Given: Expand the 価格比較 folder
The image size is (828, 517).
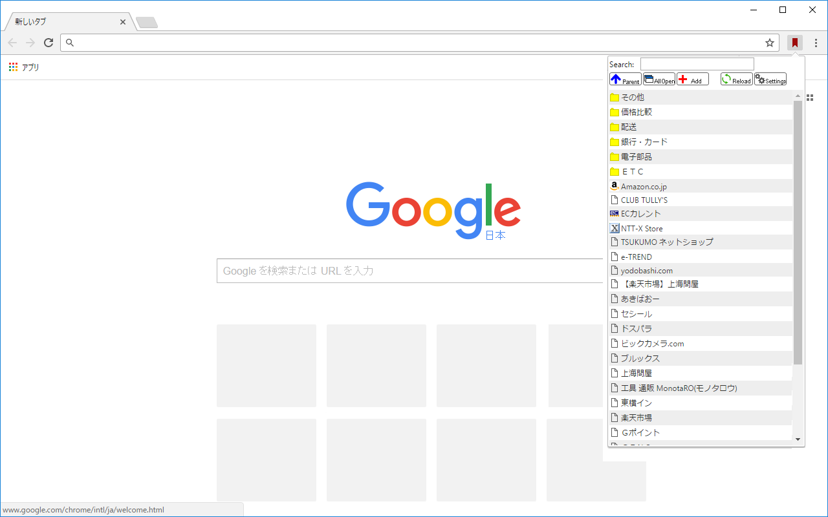Looking at the screenshot, I should [701, 112].
